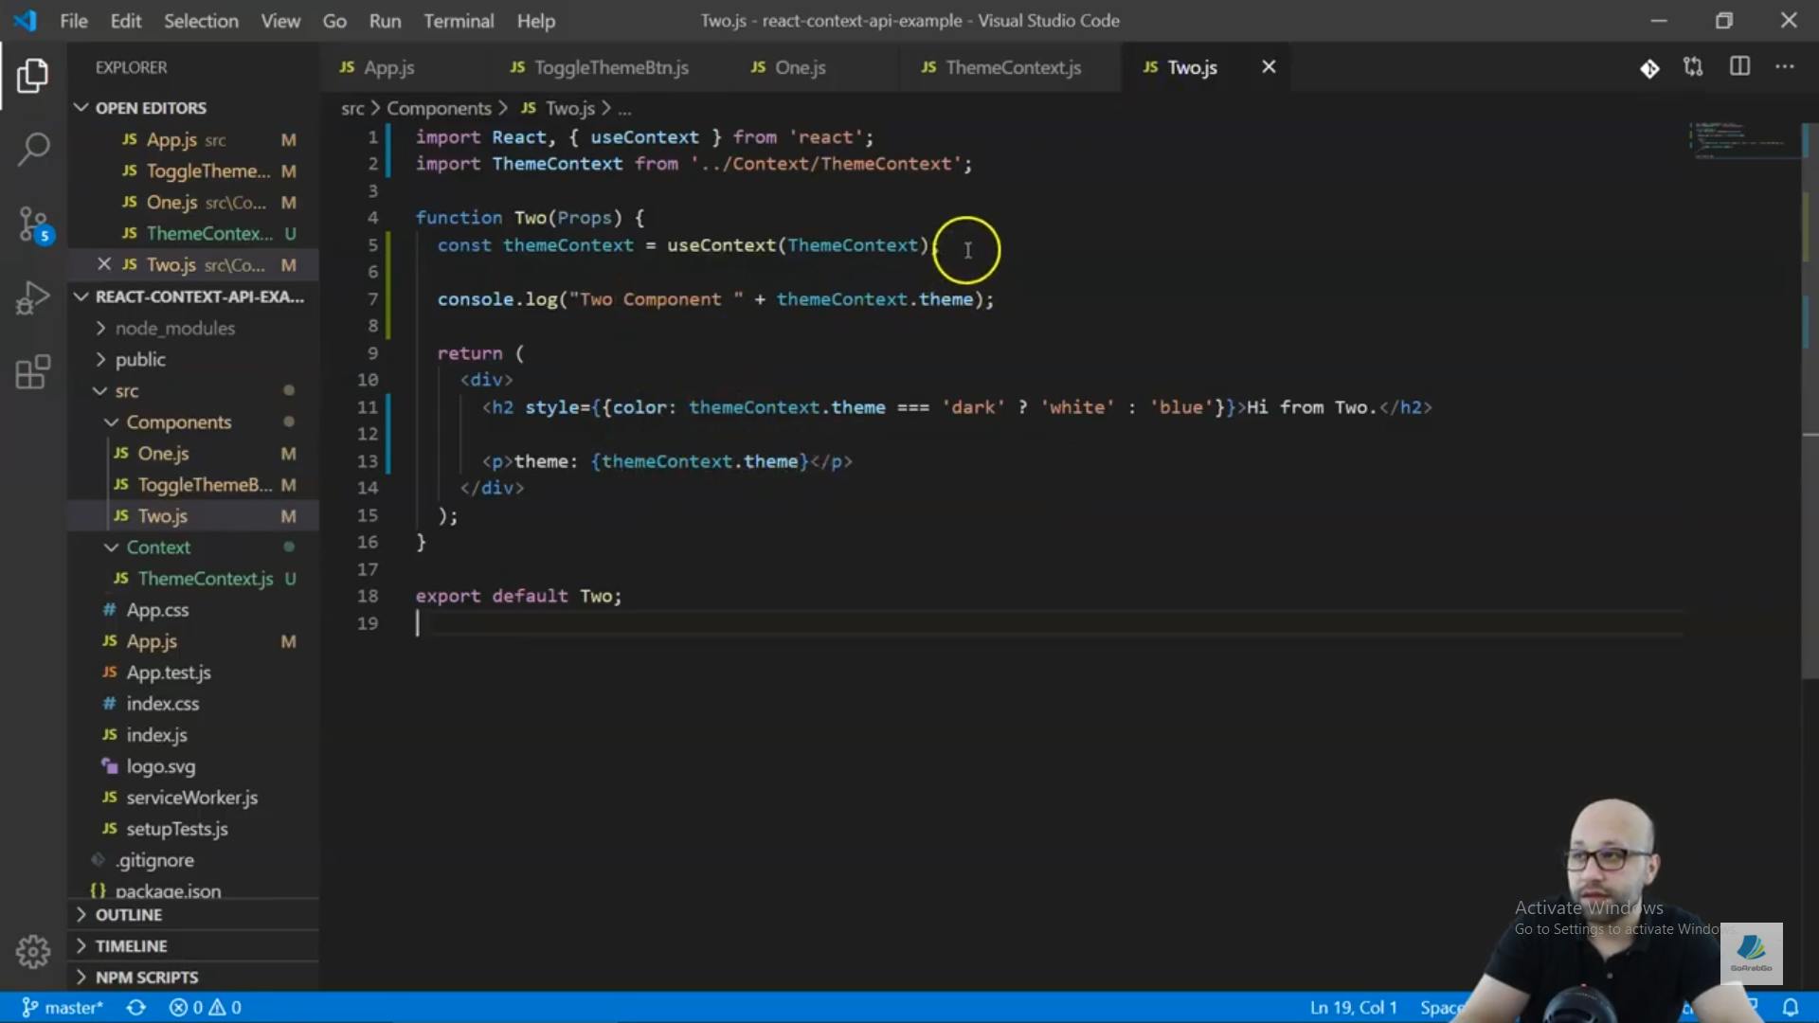1819x1023 pixels.
Task: Click the master branch indicator
Action: tap(63, 1007)
